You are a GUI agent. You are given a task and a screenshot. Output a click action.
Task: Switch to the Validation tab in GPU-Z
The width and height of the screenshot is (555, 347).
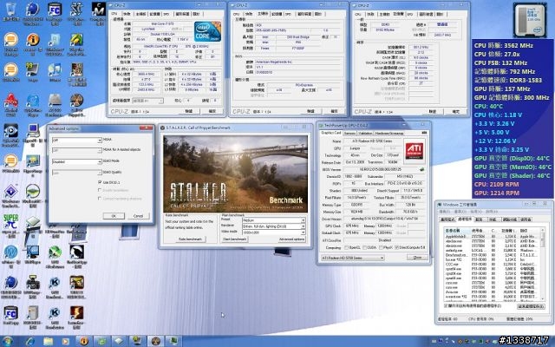[x=365, y=133]
